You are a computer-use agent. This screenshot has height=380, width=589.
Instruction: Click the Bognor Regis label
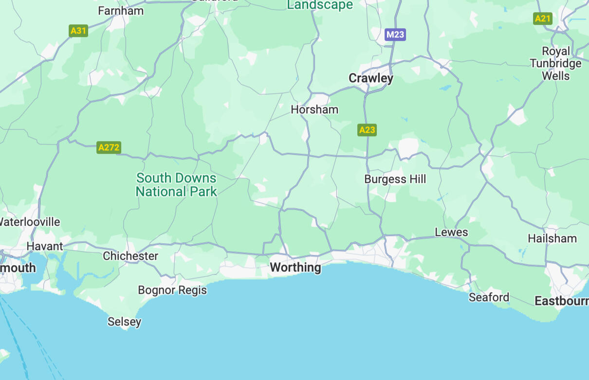(172, 290)
